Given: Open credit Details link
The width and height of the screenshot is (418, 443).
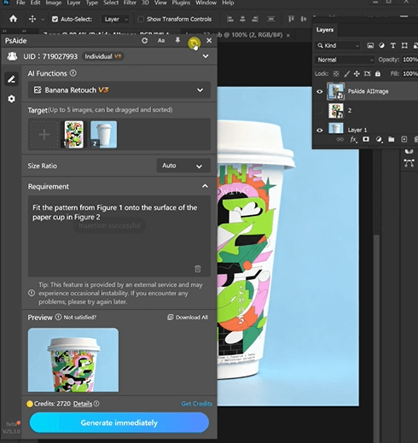Looking at the screenshot, I should click(x=83, y=404).
